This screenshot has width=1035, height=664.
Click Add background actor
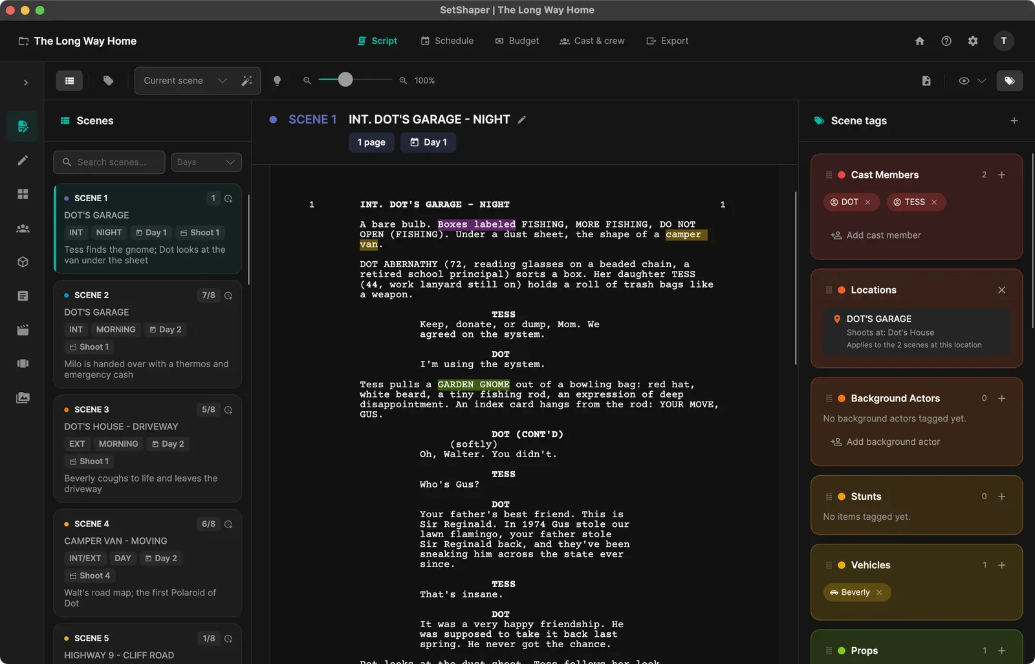click(886, 442)
